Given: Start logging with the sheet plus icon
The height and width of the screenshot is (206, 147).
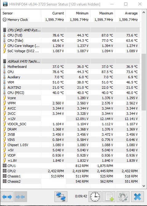Looking at the screenshot, I should (x=109, y=197).
